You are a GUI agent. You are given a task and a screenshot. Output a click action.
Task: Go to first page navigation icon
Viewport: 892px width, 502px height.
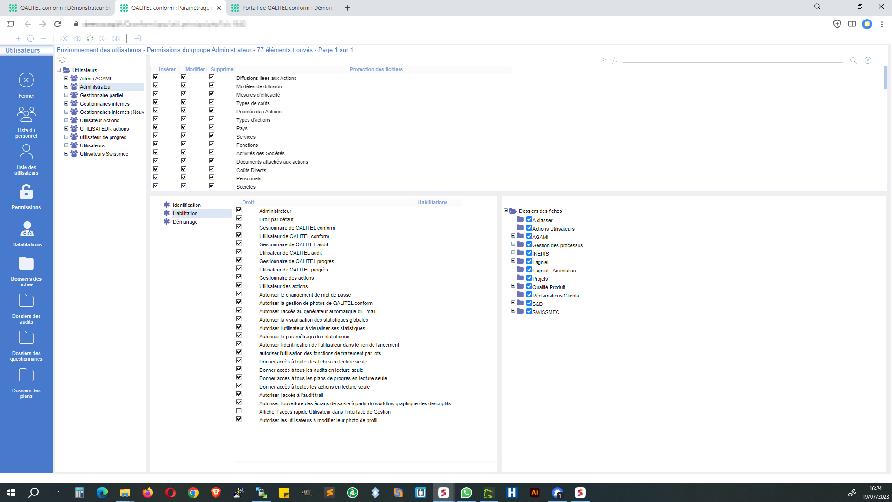coord(64,39)
